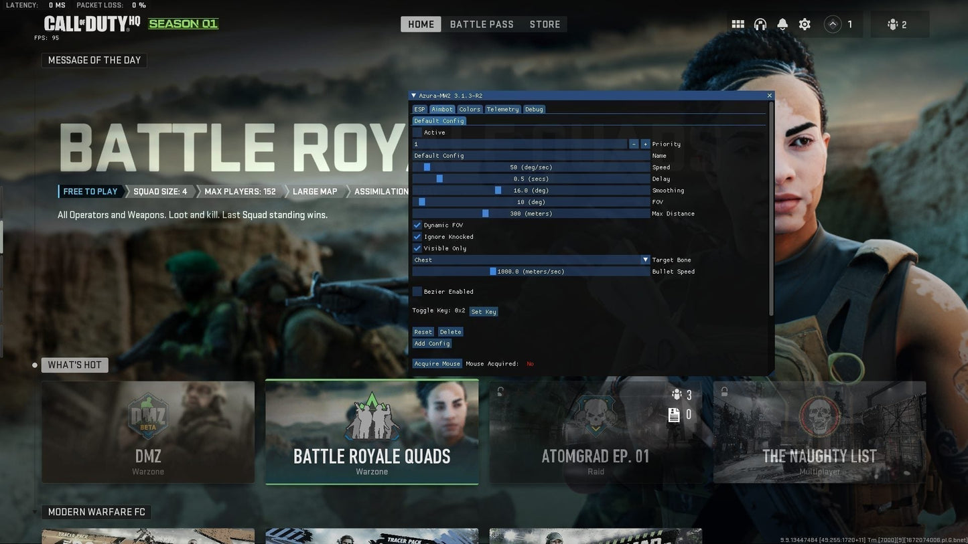Click the Battle Royale Quads squad emblem

point(372,416)
